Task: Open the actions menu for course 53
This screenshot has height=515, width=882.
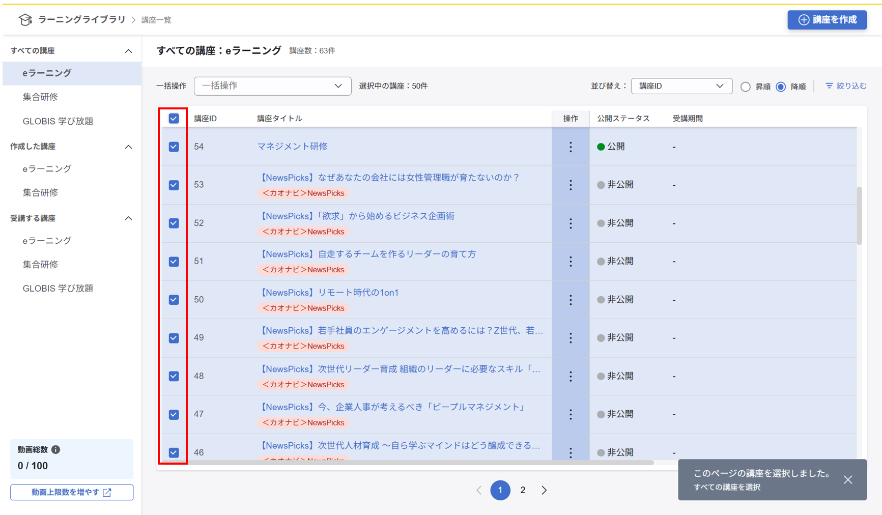Action: coord(571,185)
